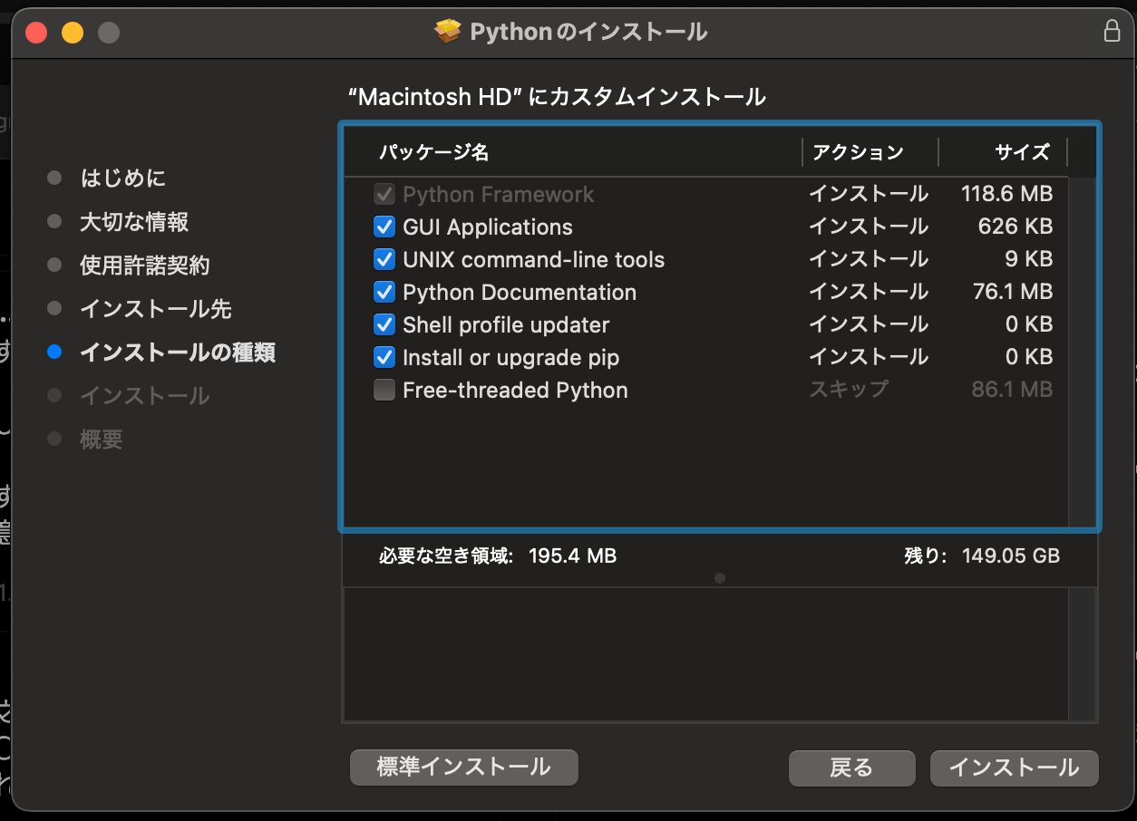Uncheck Shell profile updater checkbox

384,324
